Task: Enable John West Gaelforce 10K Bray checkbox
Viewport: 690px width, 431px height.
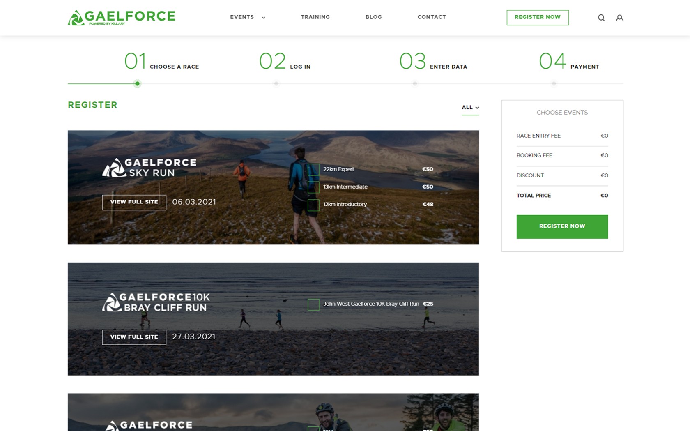Action: pyautogui.click(x=313, y=304)
